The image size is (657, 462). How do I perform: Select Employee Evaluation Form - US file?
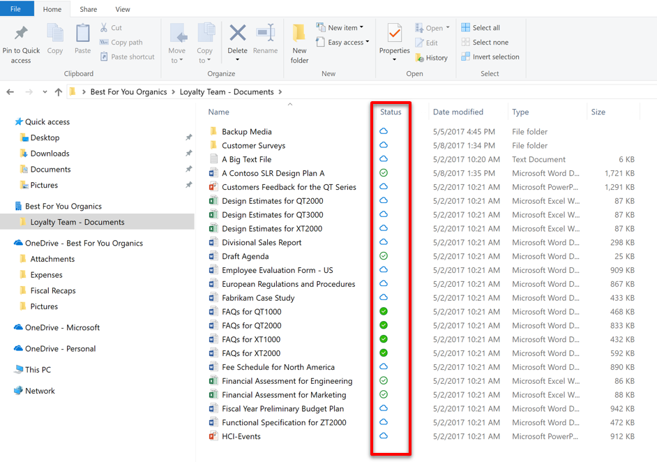pyautogui.click(x=278, y=270)
